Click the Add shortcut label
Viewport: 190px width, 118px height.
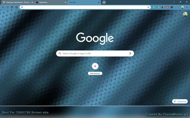(95, 73)
